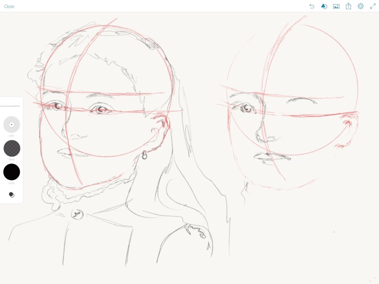
Task: Click the "flow" label
Action: point(11,159)
